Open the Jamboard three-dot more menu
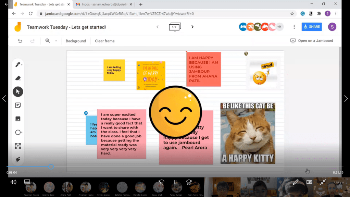The width and height of the screenshot is (350, 197). [294, 27]
